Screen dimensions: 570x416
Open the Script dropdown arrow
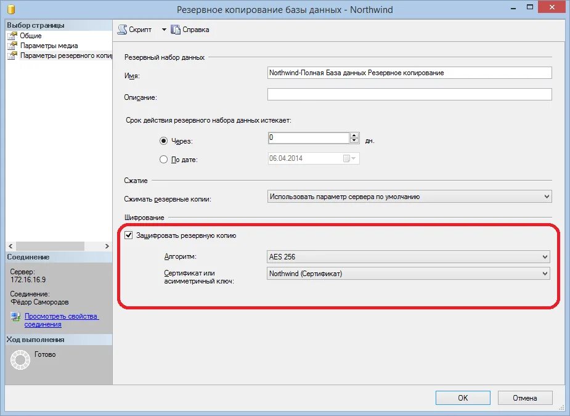click(x=164, y=30)
